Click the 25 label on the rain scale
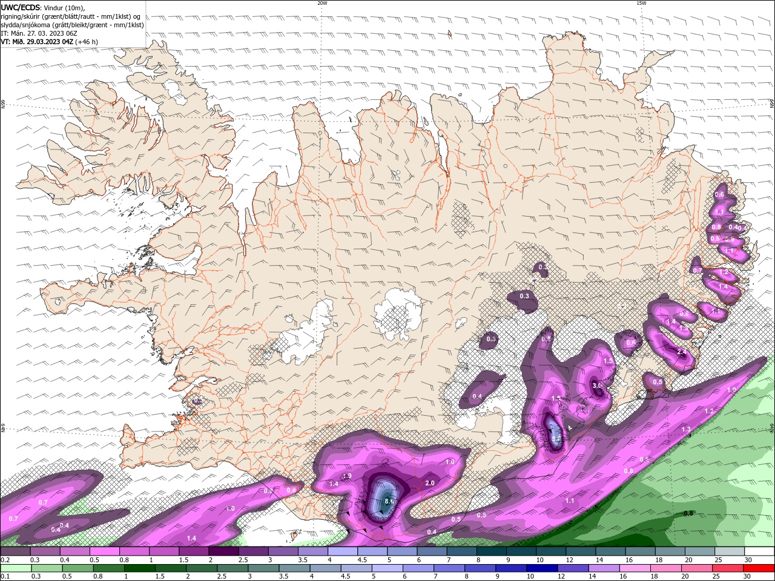 tap(716, 577)
